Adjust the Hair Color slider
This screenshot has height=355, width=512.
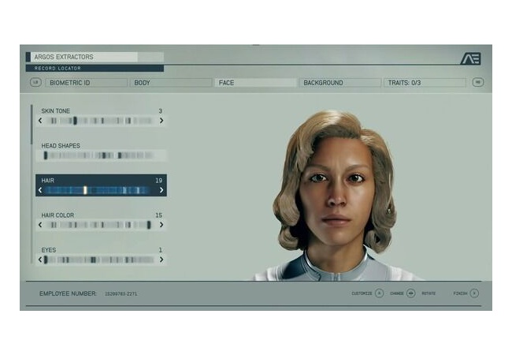pyautogui.click(x=101, y=225)
